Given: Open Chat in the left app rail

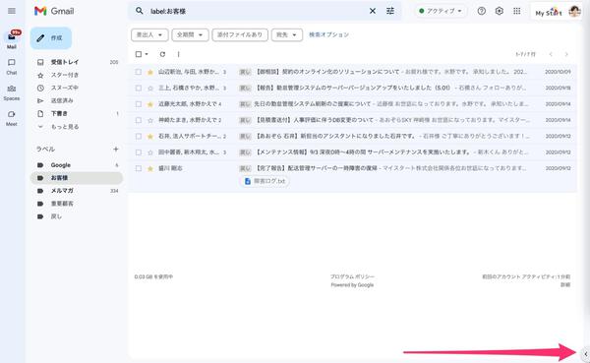Looking at the screenshot, I should point(12,66).
